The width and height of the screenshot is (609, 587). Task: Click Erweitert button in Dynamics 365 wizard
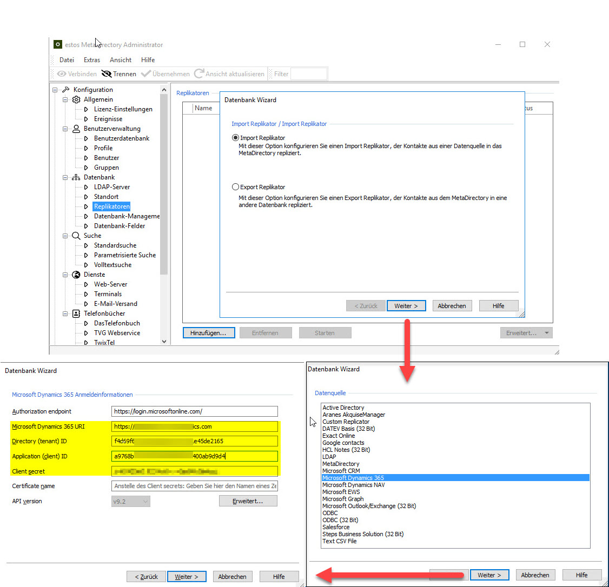click(x=248, y=502)
